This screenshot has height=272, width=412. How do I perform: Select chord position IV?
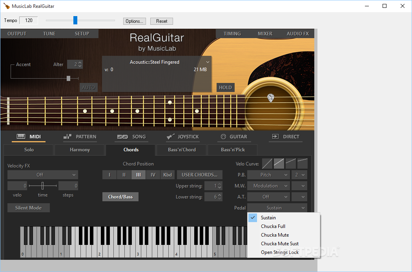153,175
